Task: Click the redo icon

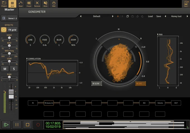Action: click(142, 16)
